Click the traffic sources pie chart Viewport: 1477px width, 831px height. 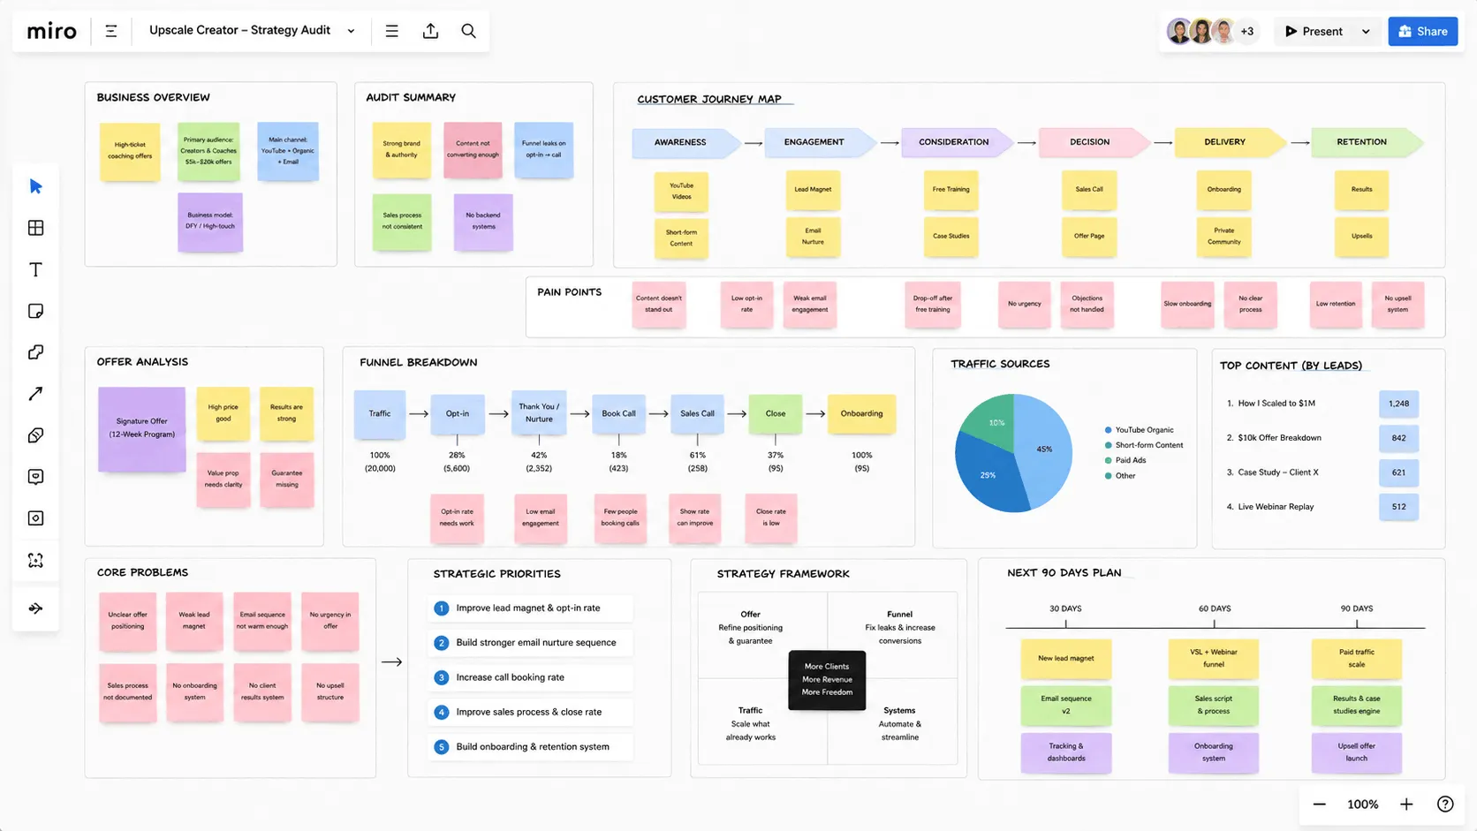pos(1013,453)
